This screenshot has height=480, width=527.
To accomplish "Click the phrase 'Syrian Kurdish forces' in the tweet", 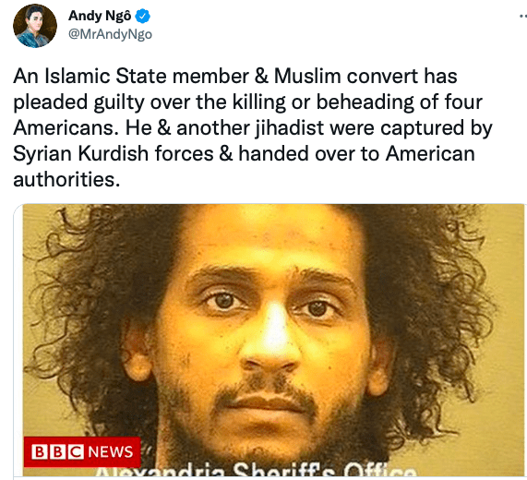I will pos(114,153).
